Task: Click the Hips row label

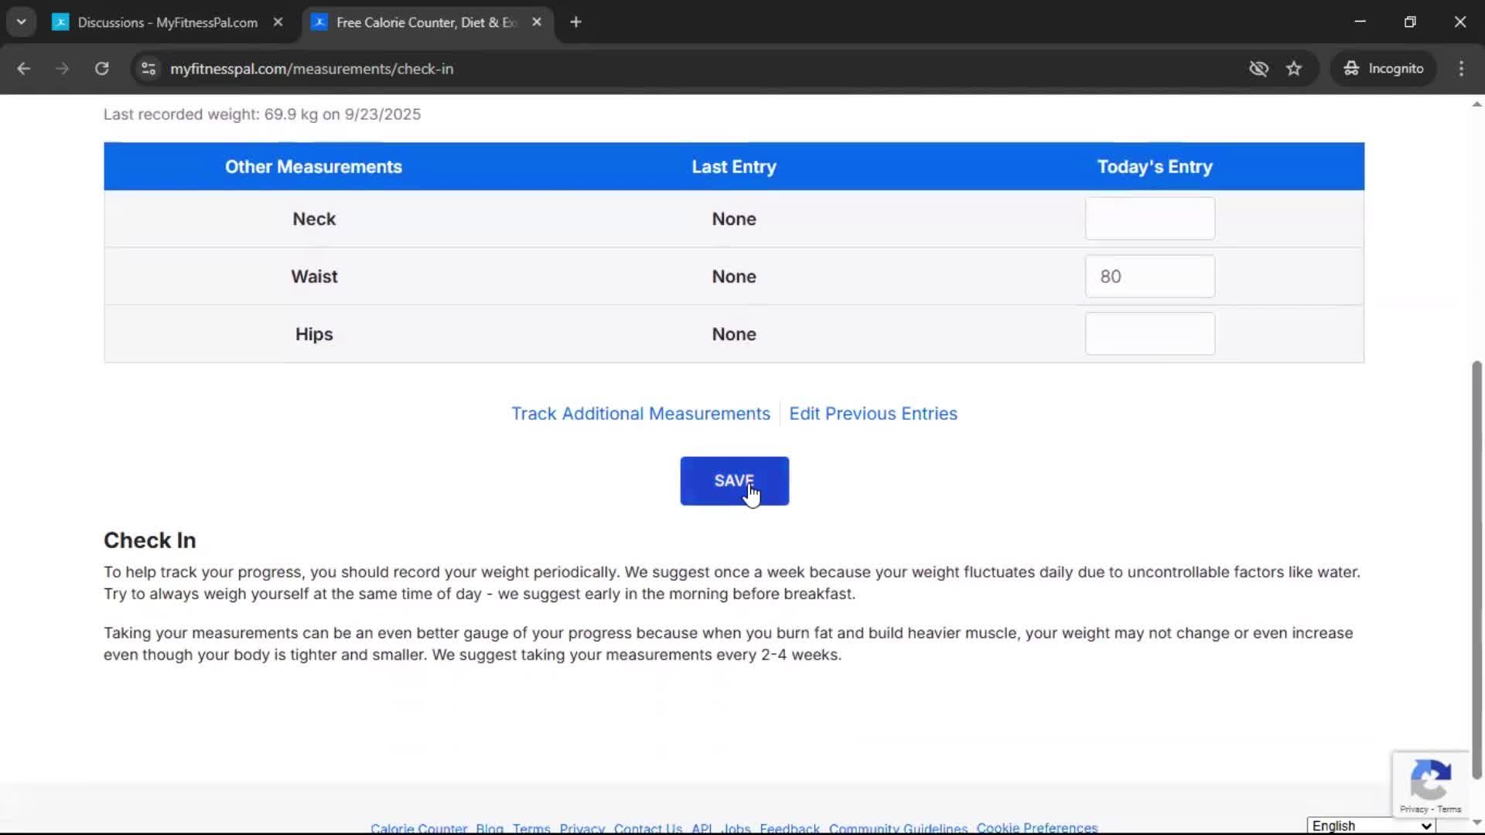Action: (x=314, y=334)
